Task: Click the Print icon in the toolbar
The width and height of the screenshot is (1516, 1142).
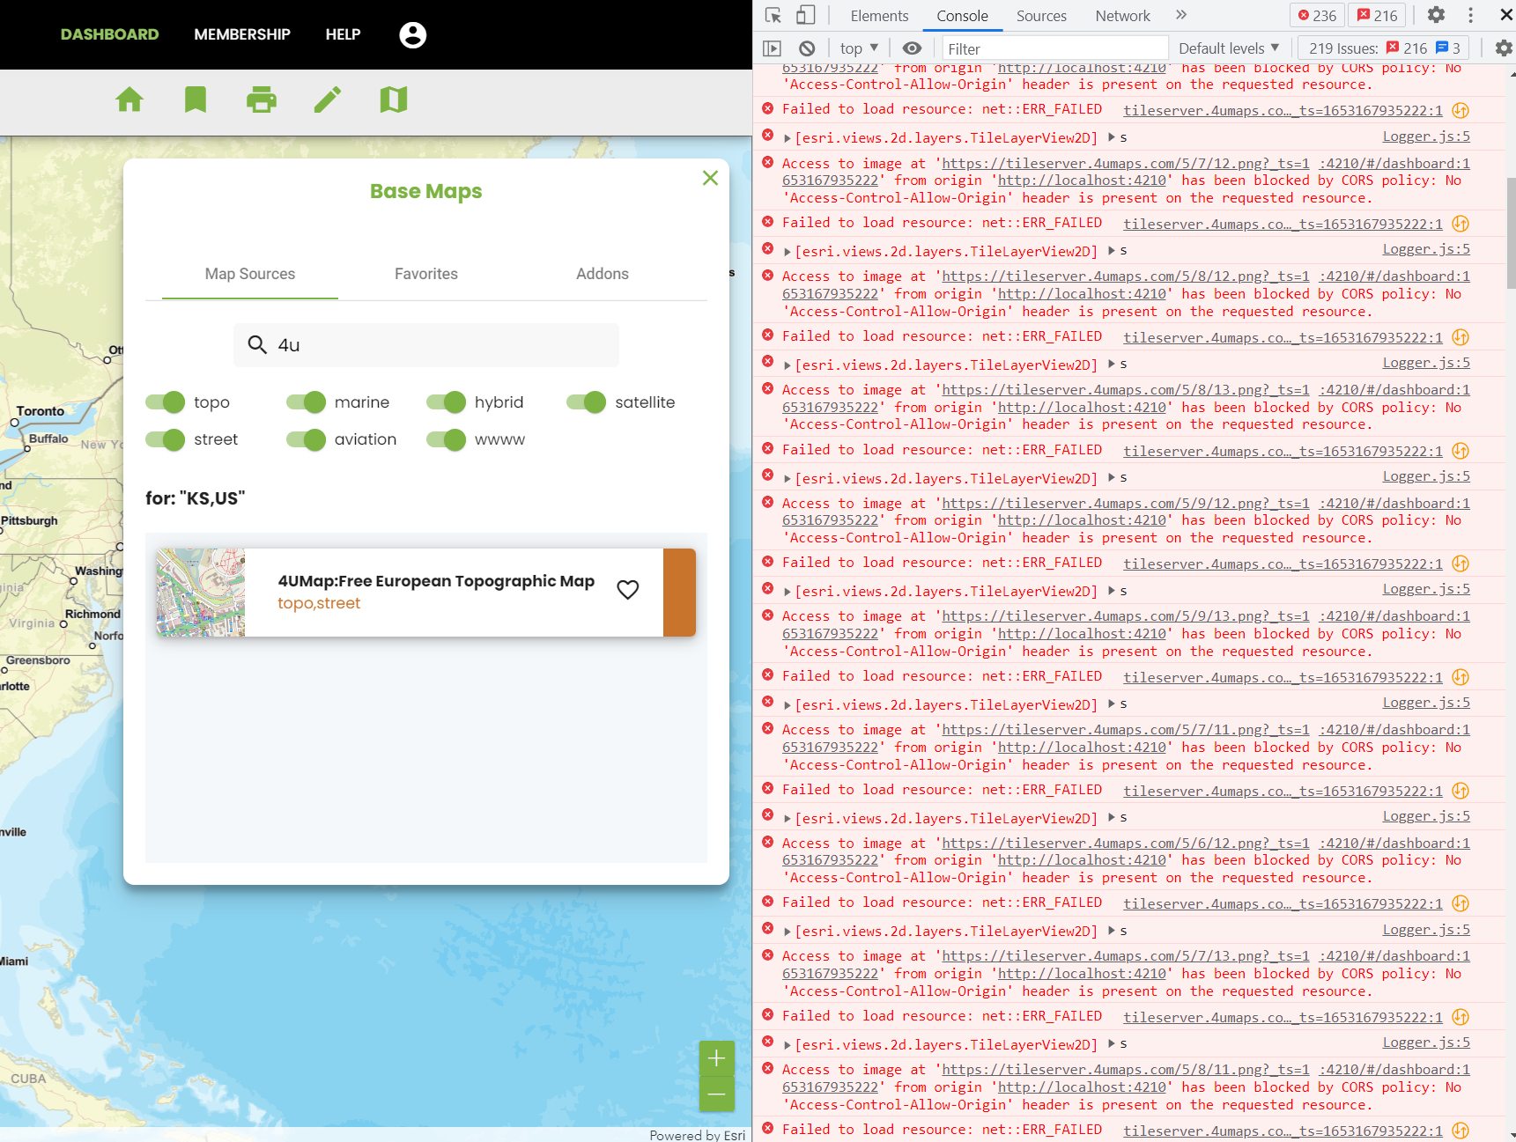Action: pyautogui.click(x=262, y=100)
